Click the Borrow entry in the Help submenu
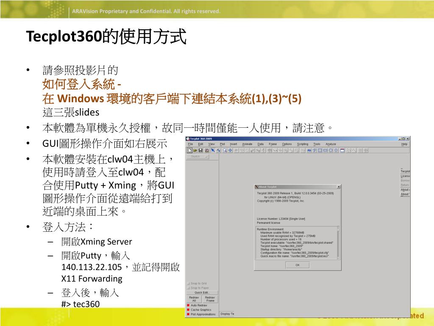Viewport: 434px width, 326px height. (x=405, y=180)
